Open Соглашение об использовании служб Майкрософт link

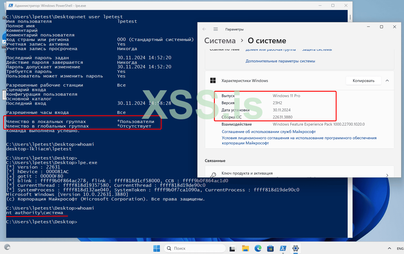coord(269,132)
